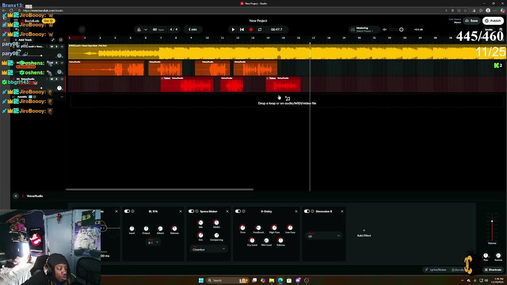Show D-Delay effect info

click(243, 211)
